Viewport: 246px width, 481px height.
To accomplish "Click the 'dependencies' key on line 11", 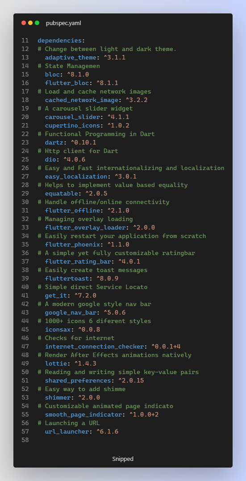I will [60, 40].
